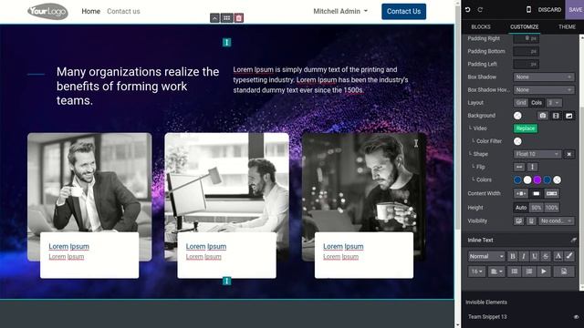Go to Home menu item
The width and height of the screenshot is (584, 328).
91,11
